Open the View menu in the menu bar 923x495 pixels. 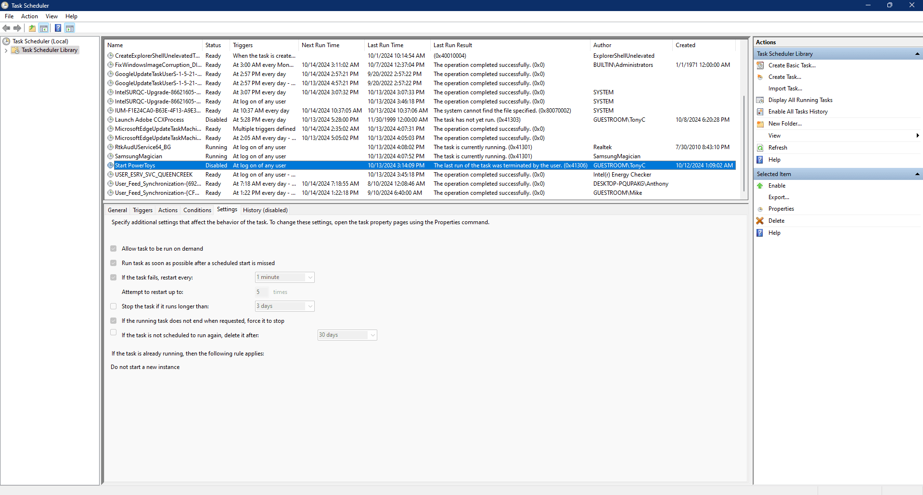[51, 16]
